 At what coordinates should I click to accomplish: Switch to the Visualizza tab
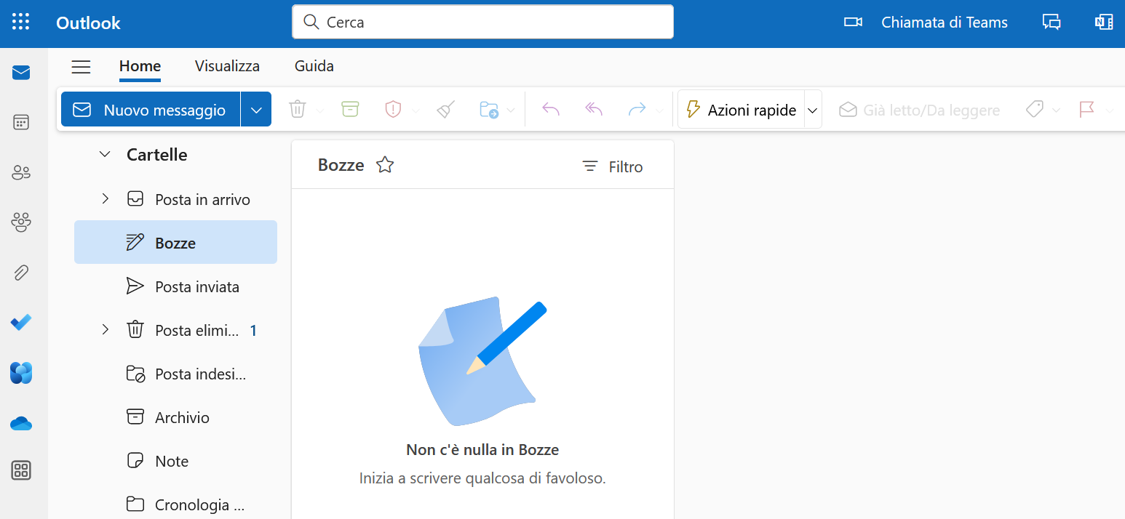click(x=227, y=66)
